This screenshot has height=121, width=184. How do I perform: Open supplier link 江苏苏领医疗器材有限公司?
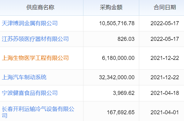pyautogui.click(x=35, y=39)
